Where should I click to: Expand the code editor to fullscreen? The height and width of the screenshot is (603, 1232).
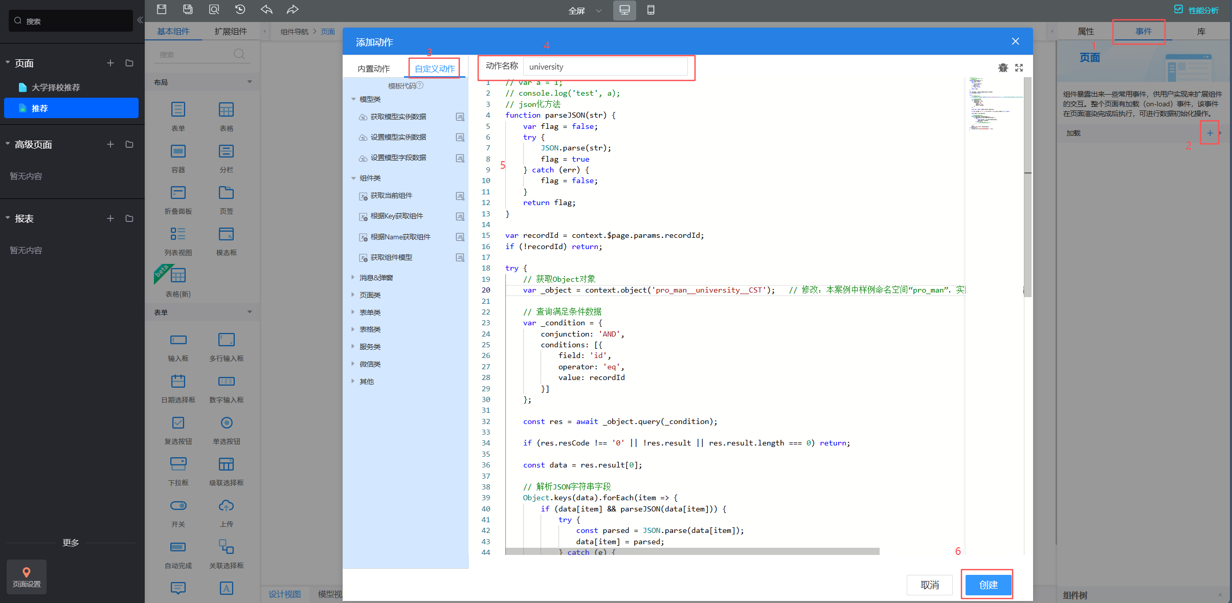point(1019,68)
